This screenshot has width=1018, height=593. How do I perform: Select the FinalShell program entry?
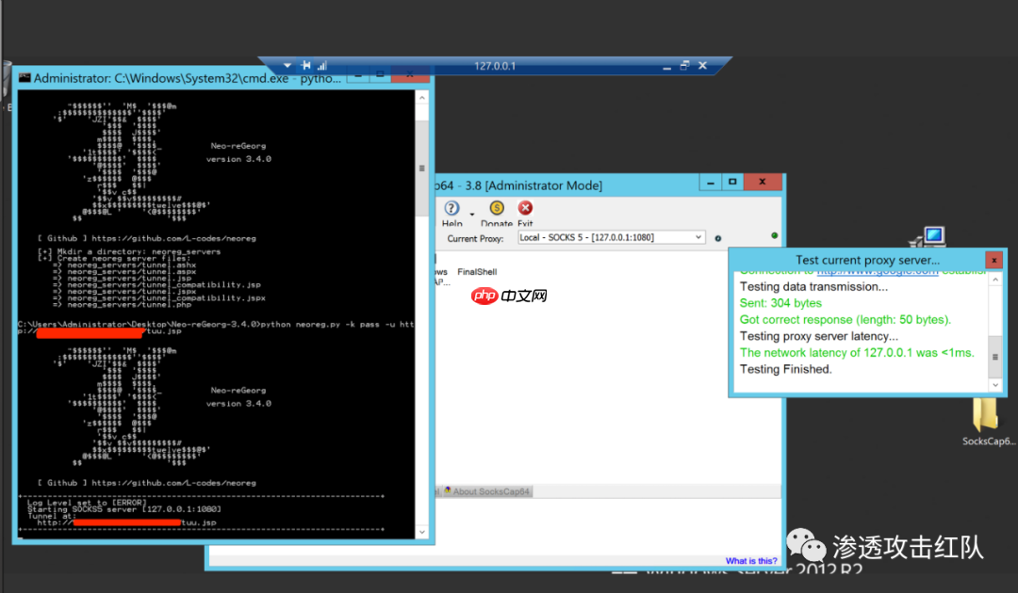(x=477, y=271)
